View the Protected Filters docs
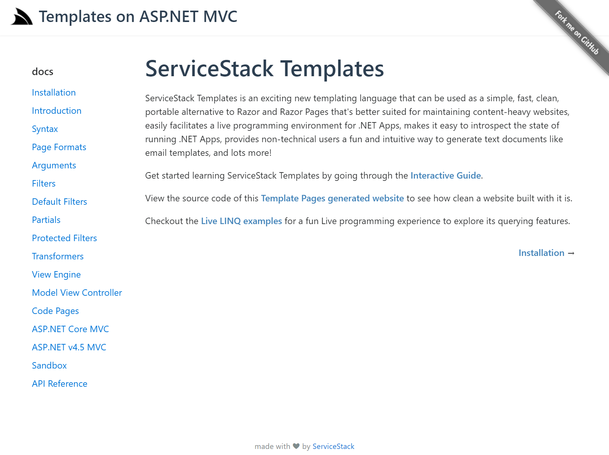Viewport: 609px width, 455px height. click(65, 238)
